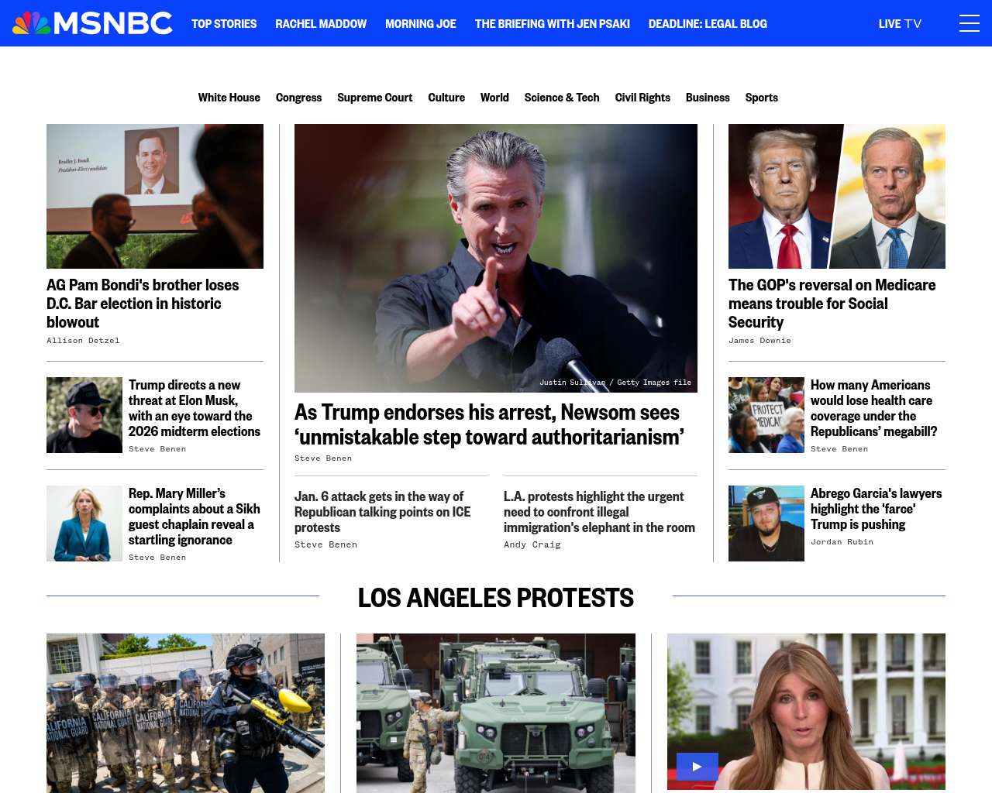Screen dimensions: 992x793
Task: Click author Andy Craig
Action: click(532, 545)
